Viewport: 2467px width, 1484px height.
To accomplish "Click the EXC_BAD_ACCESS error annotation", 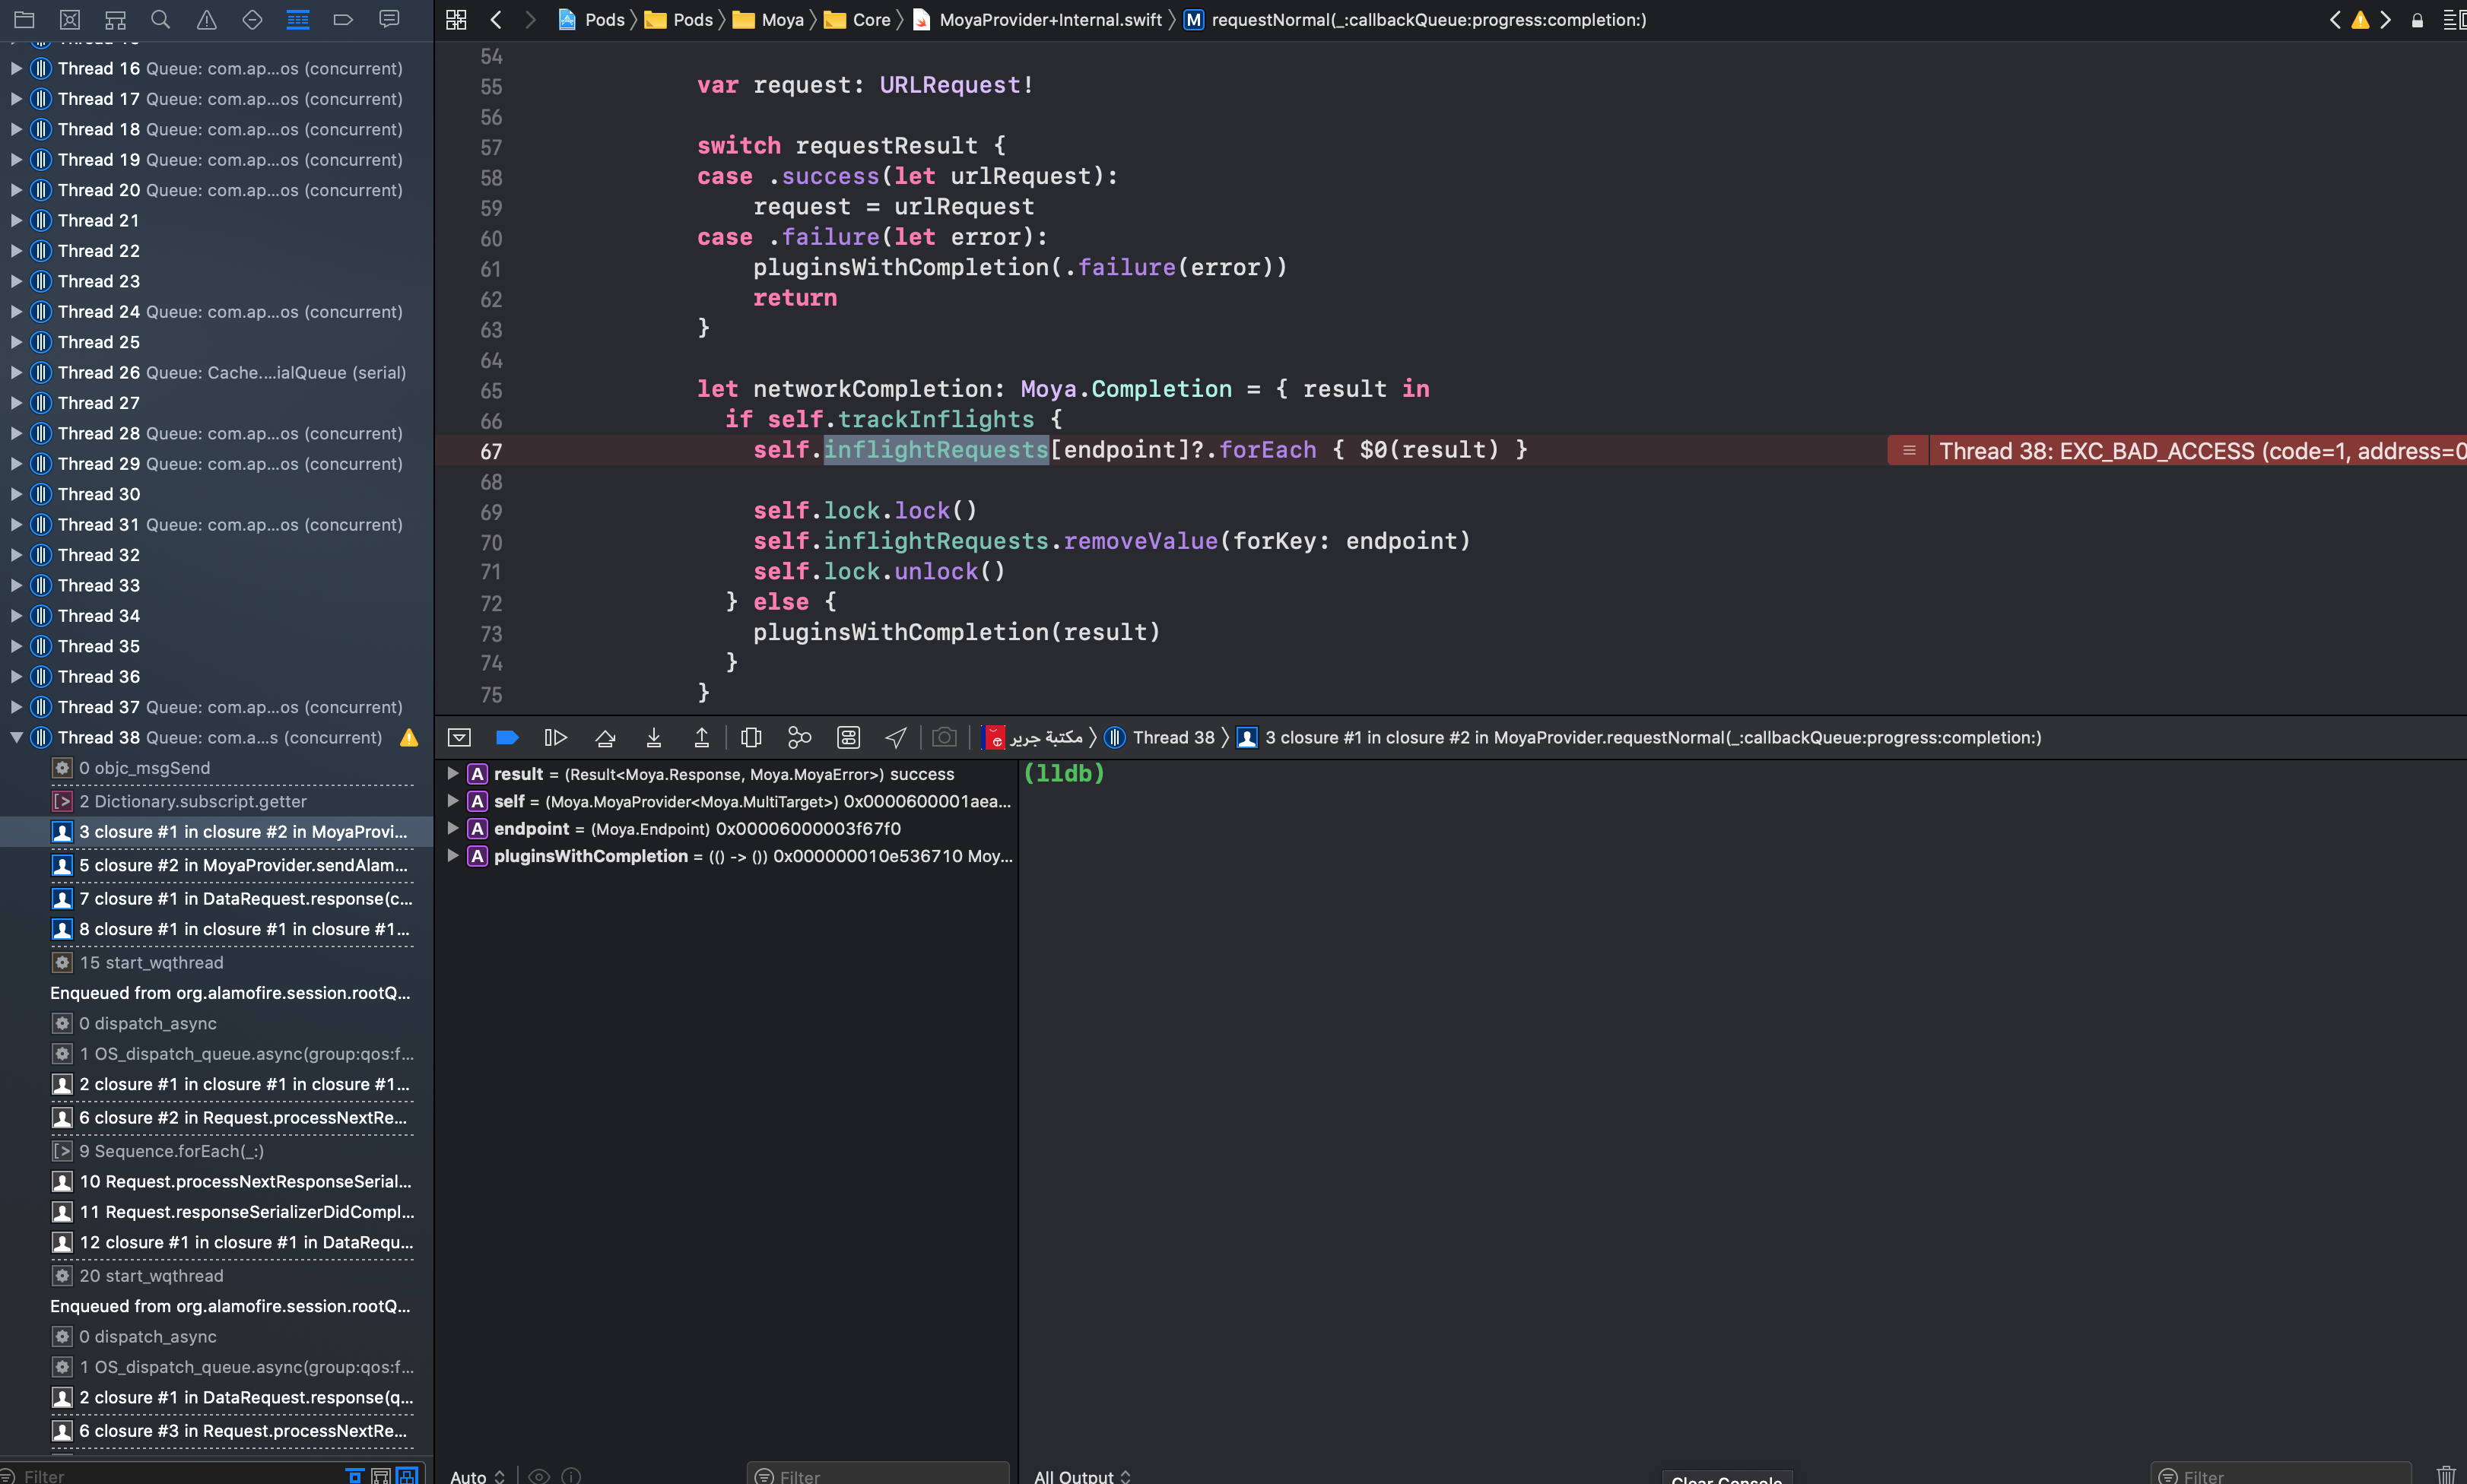I will tap(2177, 451).
